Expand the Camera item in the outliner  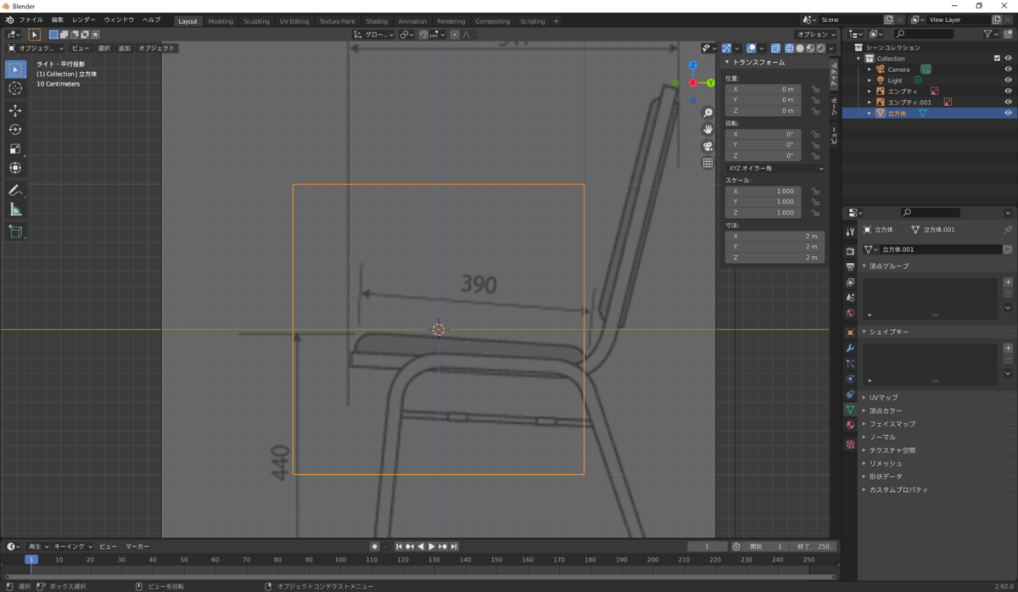point(869,70)
